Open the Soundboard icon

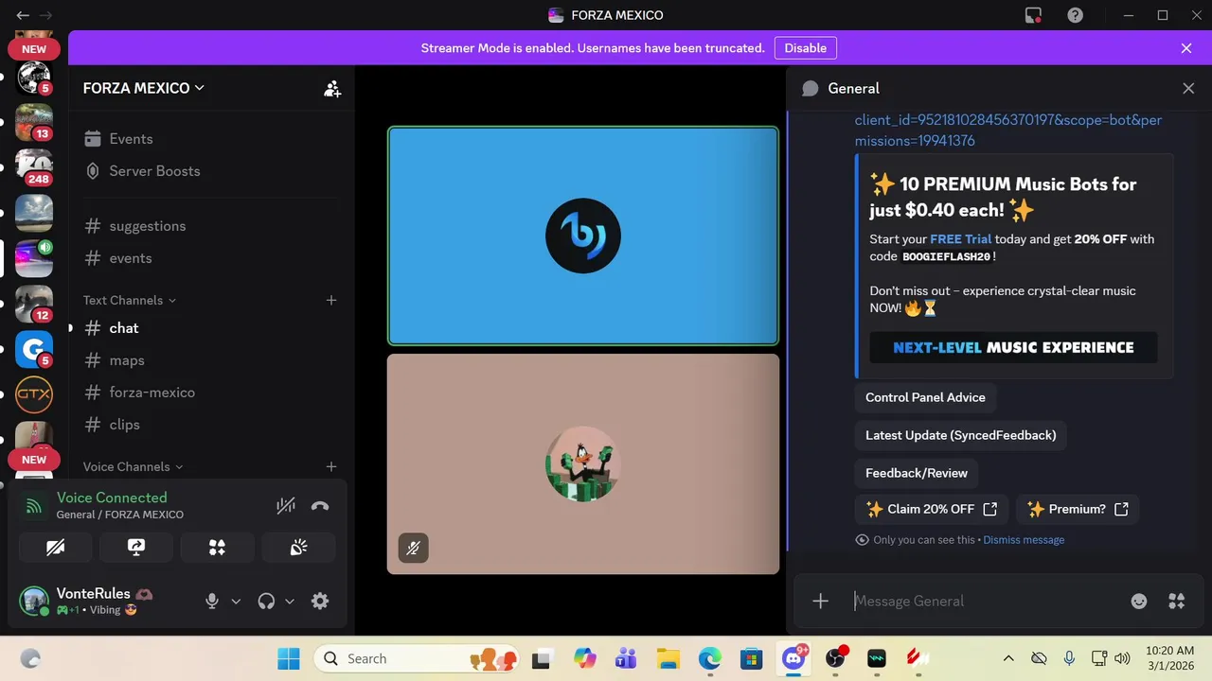point(298,548)
